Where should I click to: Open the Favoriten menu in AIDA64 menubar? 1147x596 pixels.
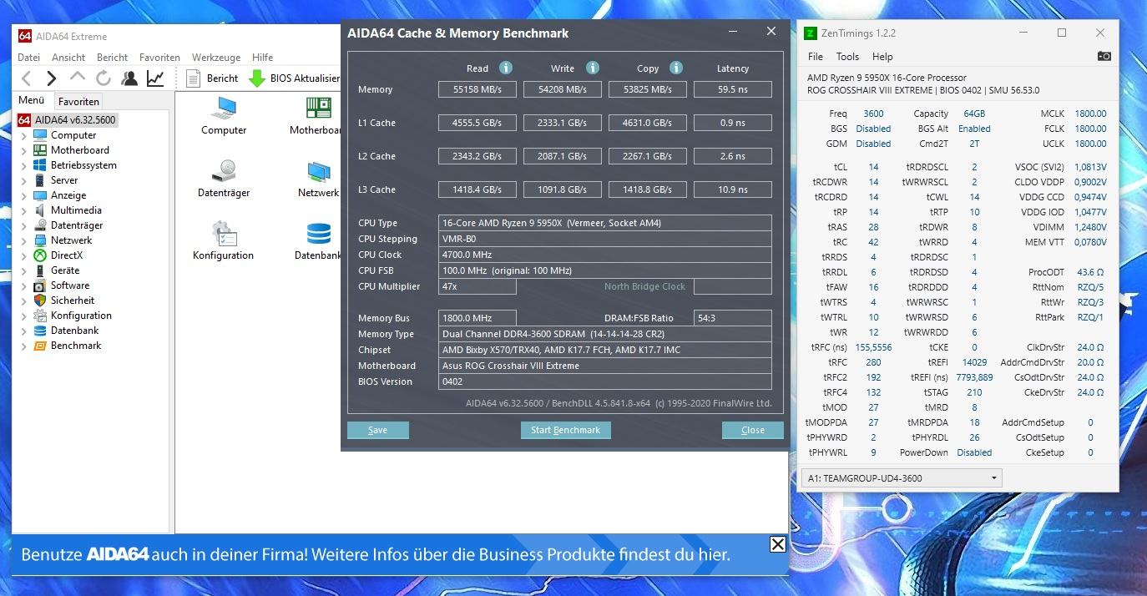pyautogui.click(x=159, y=58)
